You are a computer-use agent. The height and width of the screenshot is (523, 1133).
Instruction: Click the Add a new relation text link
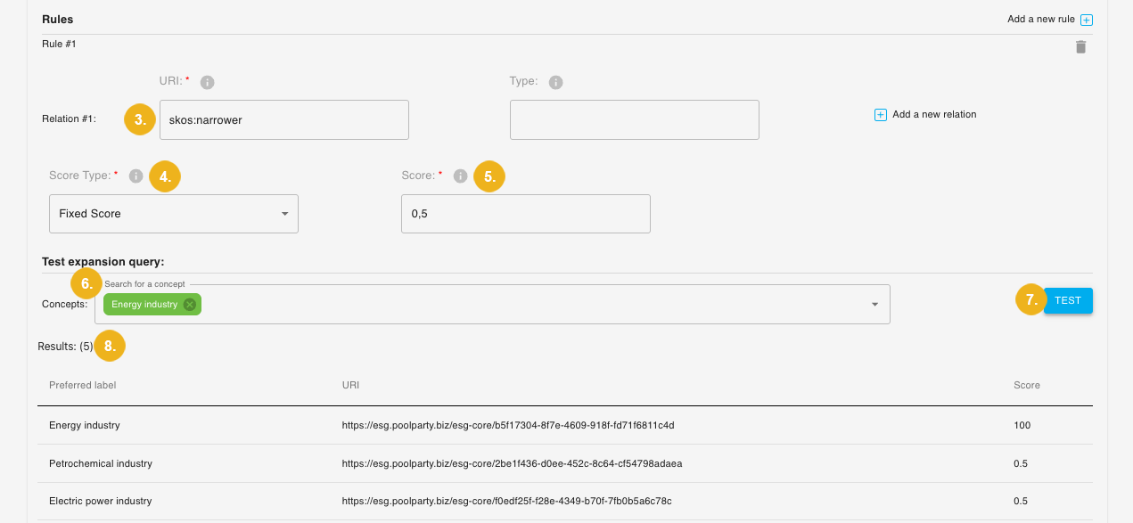click(934, 115)
